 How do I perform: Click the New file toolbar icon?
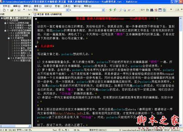coord(4,10)
